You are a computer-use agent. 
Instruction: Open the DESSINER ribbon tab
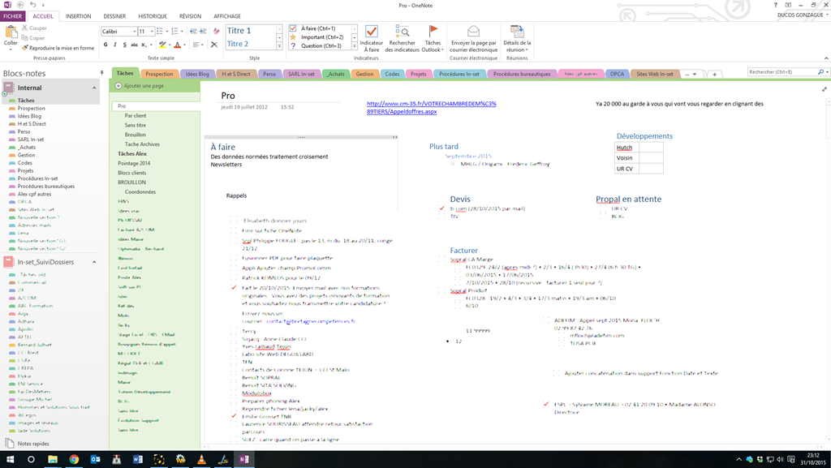114,16
